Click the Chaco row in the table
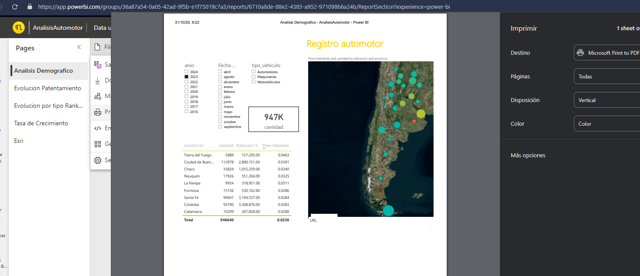 click(x=237, y=169)
